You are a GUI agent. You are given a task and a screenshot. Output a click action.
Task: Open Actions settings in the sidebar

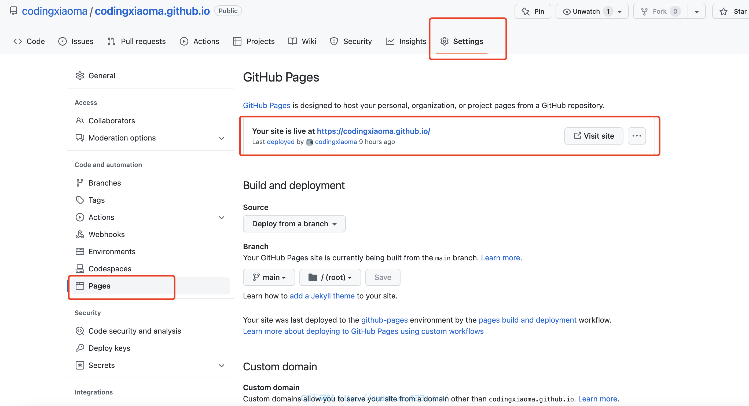pos(101,217)
